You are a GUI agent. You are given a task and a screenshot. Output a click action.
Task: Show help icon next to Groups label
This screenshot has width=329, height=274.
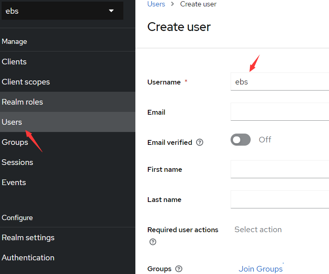[179, 269]
